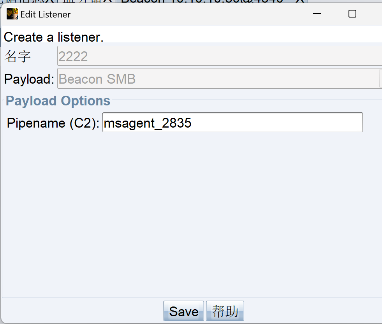
Task: Minimize the Edit Listener window
Action: pos(317,14)
